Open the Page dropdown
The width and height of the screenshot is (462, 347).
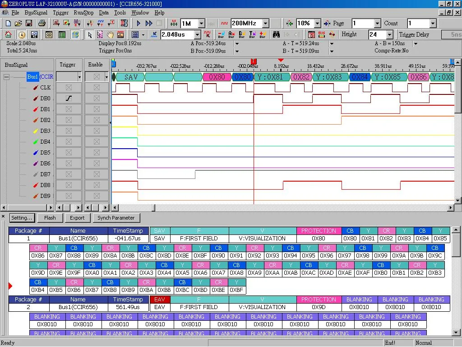pos(378,23)
